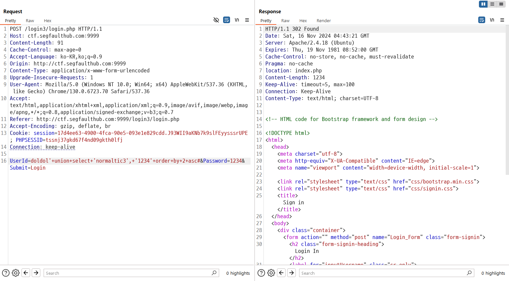Select side-by-side layout icon
The width and height of the screenshot is (509, 281).
(483, 4)
